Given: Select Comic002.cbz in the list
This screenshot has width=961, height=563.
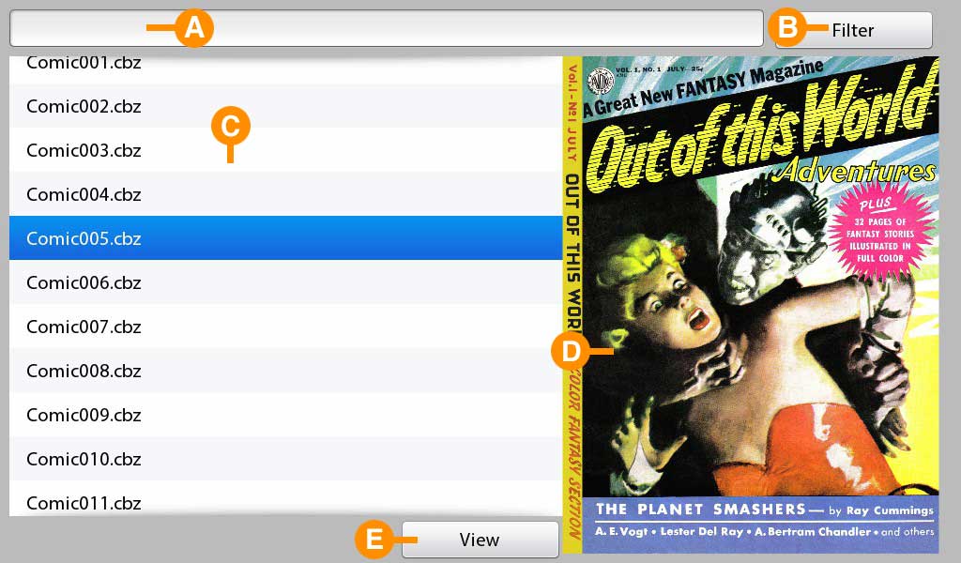Looking at the screenshot, I should [285, 105].
